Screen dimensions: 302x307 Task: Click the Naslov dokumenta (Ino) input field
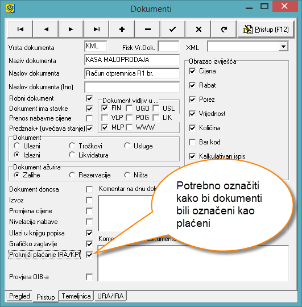coord(132,87)
